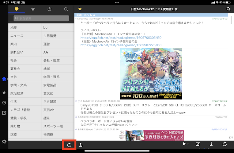Tap the battery indicator in status bar
The width and height of the screenshot is (234, 153).
coord(228,3)
